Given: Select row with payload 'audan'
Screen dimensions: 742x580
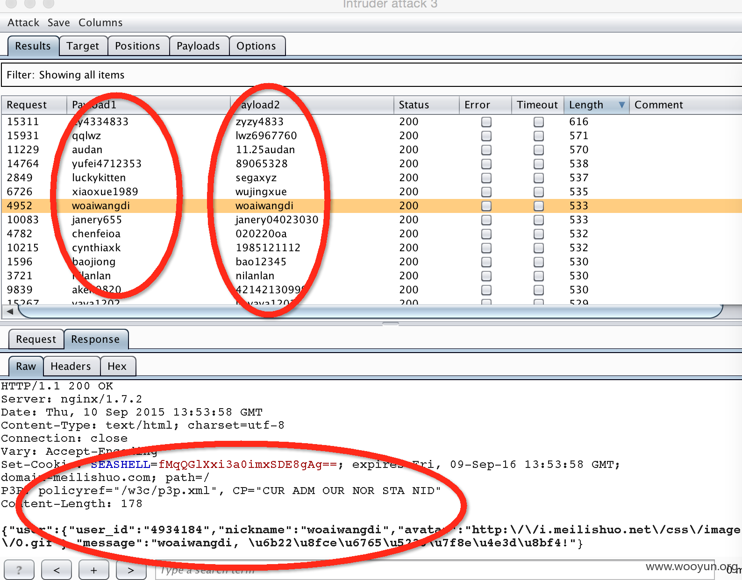Looking at the screenshot, I should click(371, 149).
